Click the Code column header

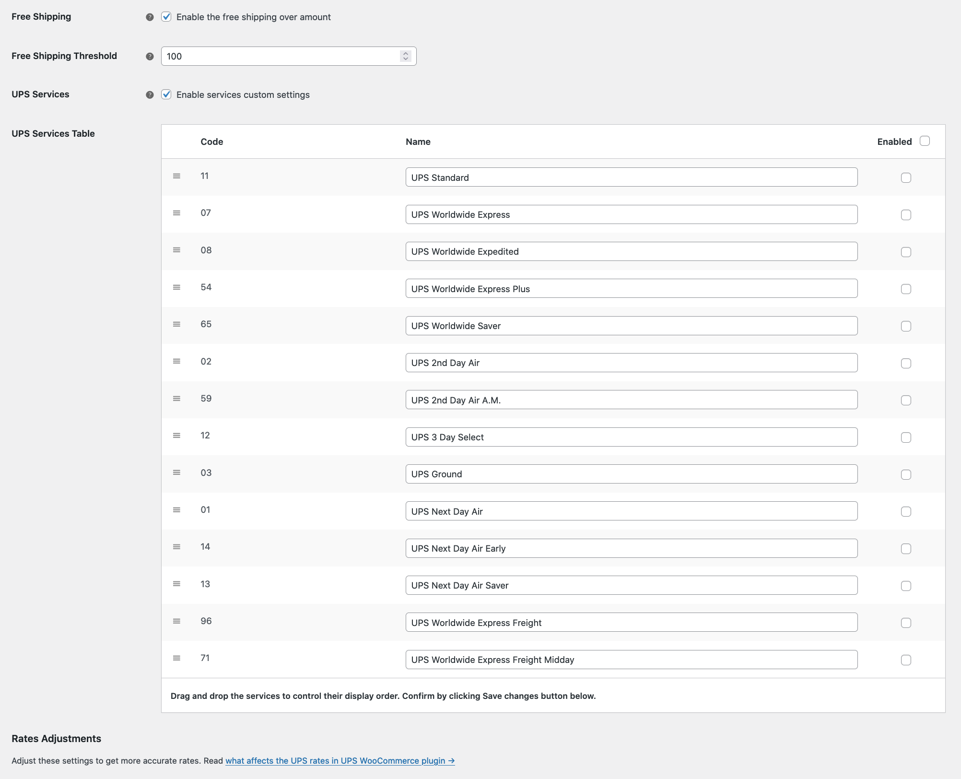(212, 142)
